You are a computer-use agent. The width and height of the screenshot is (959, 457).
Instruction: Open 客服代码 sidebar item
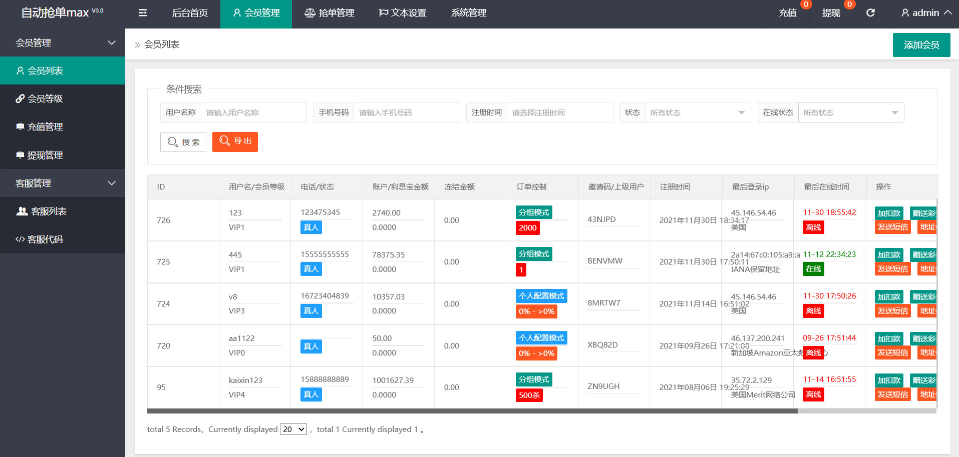point(45,239)
